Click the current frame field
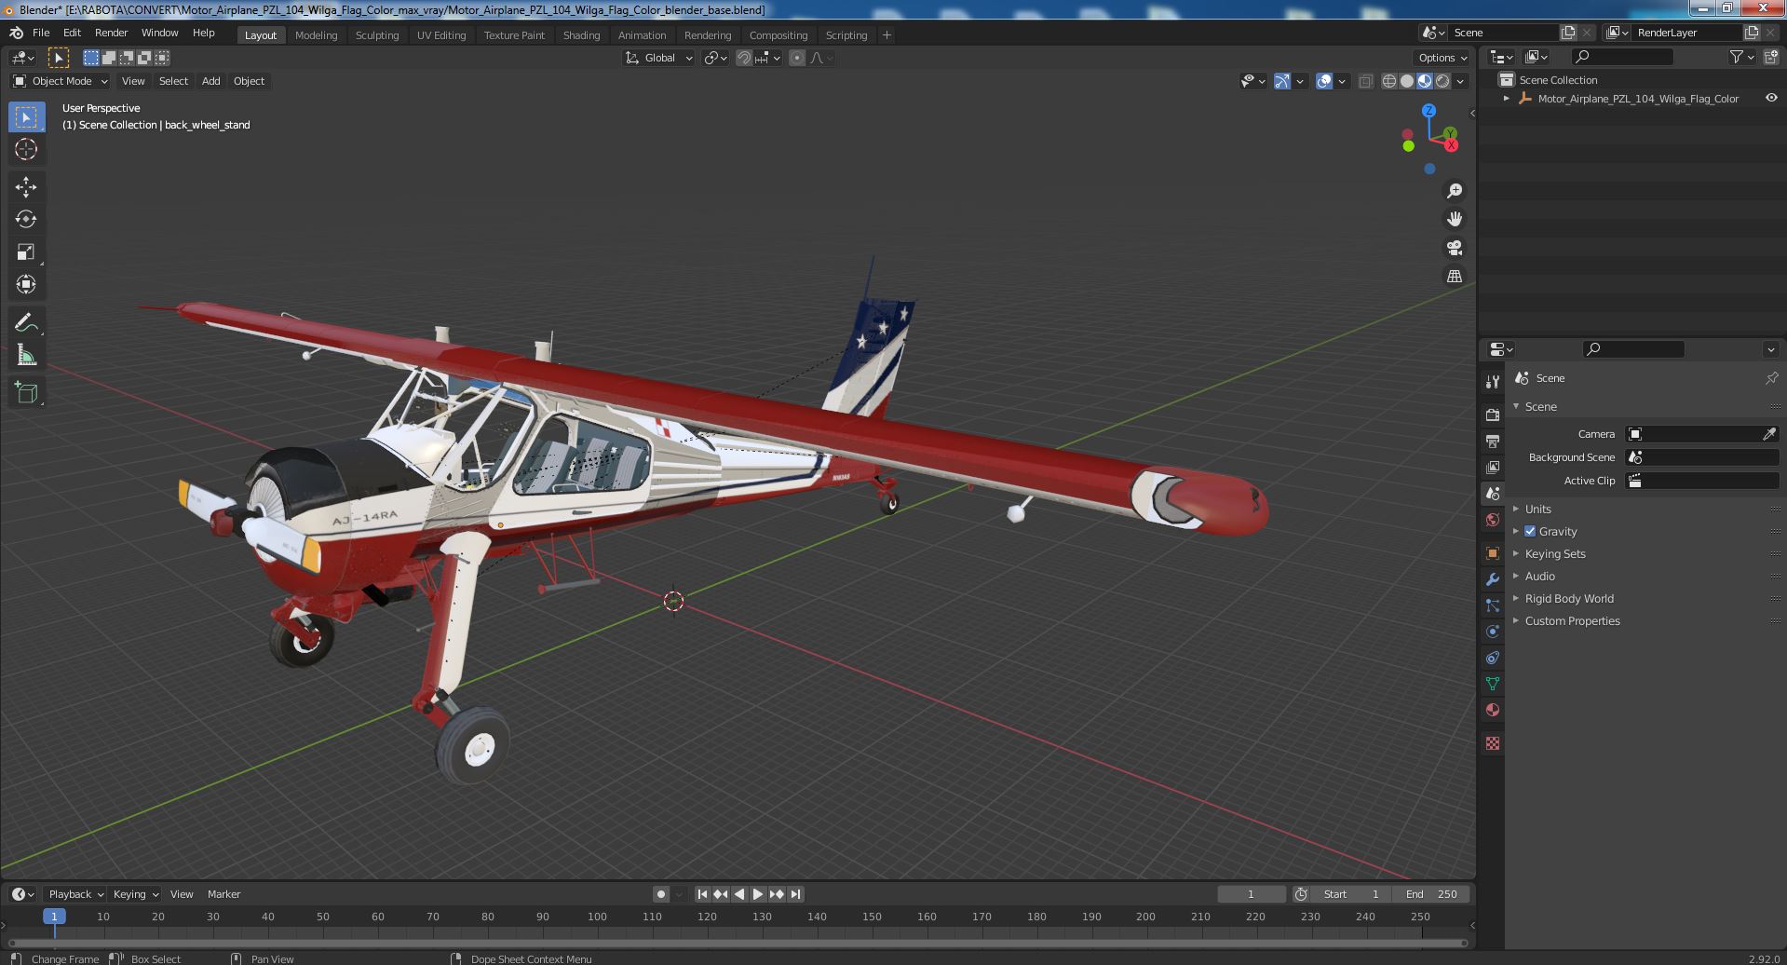 click(x=1251, y=894)
